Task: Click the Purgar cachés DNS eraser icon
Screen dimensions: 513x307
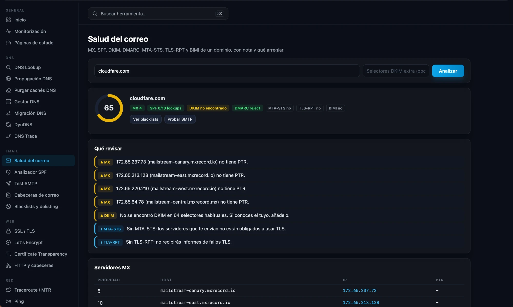Action: 8,90
